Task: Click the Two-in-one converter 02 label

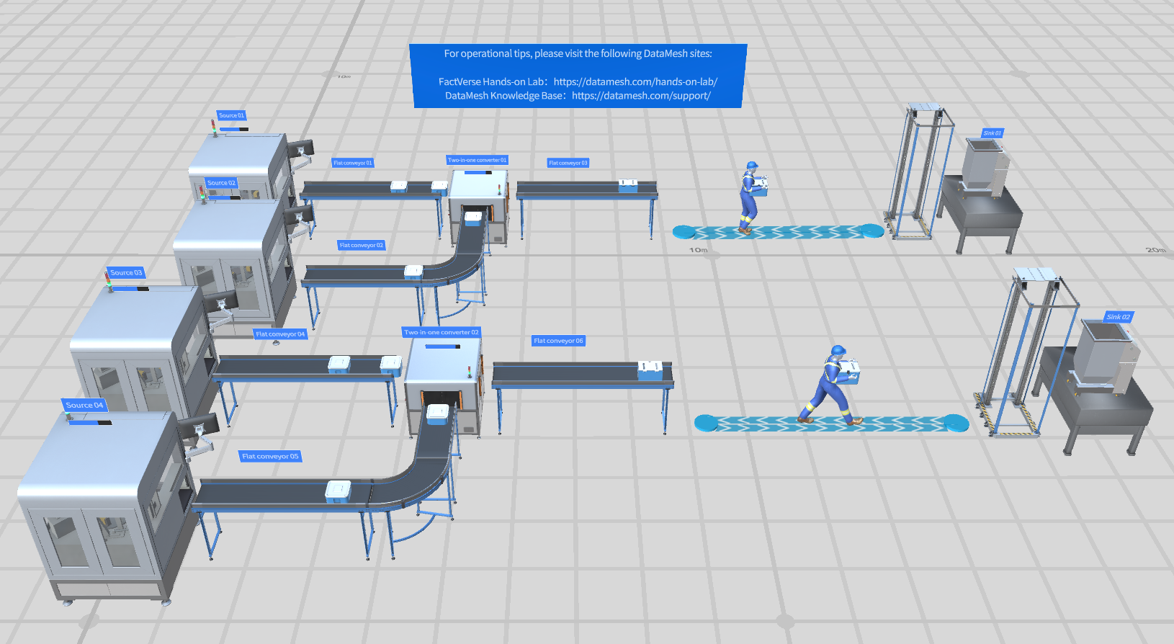Action: pyautogui.click(x=441, y=332)
